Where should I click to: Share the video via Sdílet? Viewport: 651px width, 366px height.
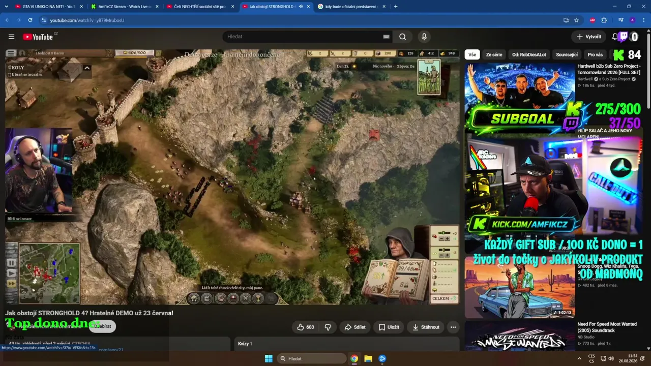[x=354, y=327]
